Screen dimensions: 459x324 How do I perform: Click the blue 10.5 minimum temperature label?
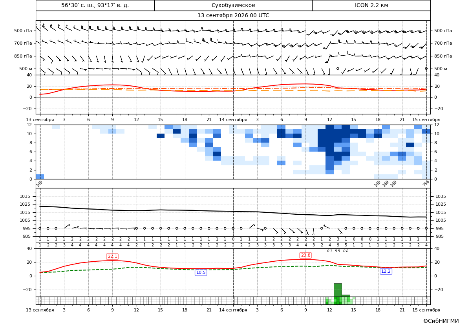(201, 272)
